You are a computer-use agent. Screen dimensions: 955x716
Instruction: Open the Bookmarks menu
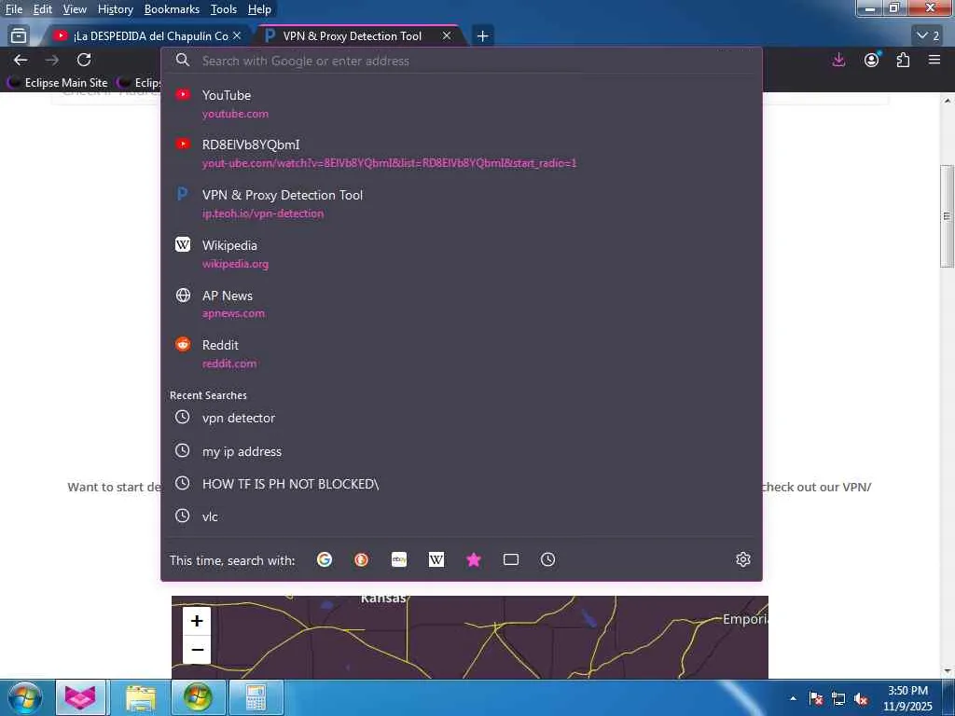(172, 9)
